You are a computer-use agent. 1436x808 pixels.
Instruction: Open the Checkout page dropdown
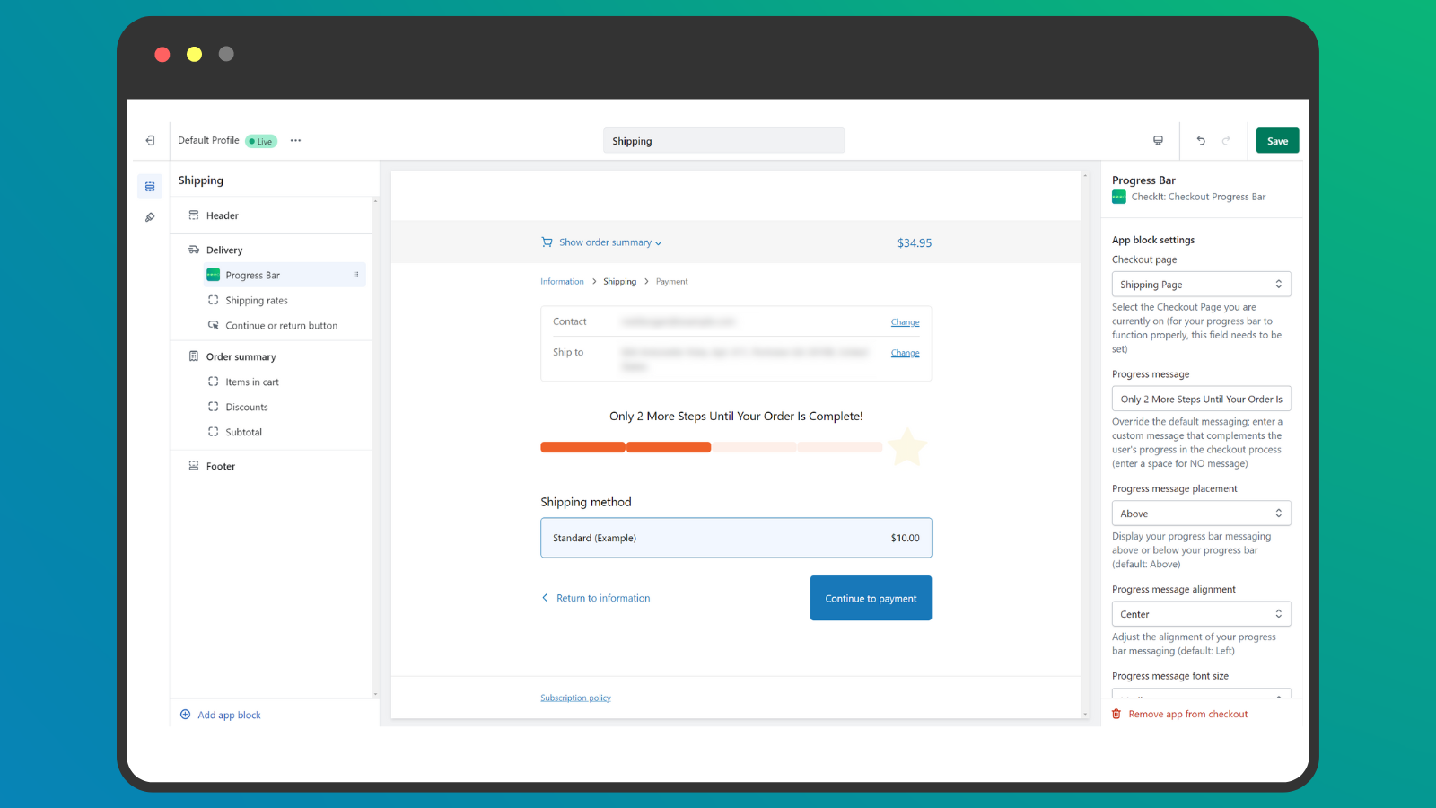(1200, 285)
